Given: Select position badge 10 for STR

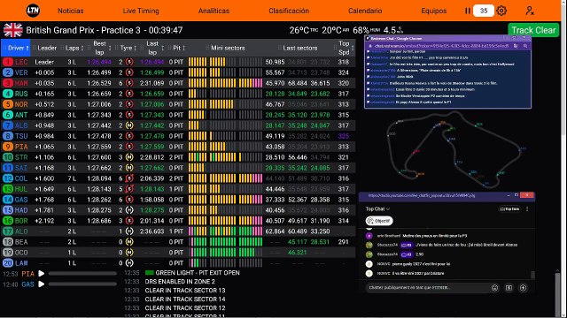Looking at the screenshot, I should (8, 157).
